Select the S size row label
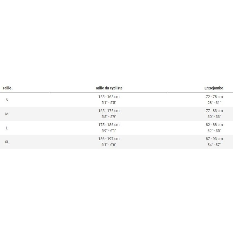 point(7,100)
